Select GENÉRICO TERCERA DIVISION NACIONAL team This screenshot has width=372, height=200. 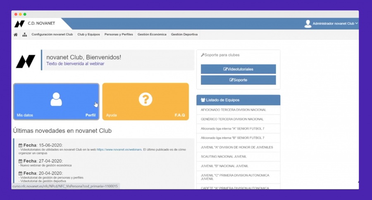click(238, 119)
